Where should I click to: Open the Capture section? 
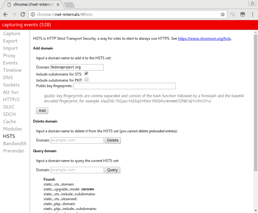[x=12, y=33]
